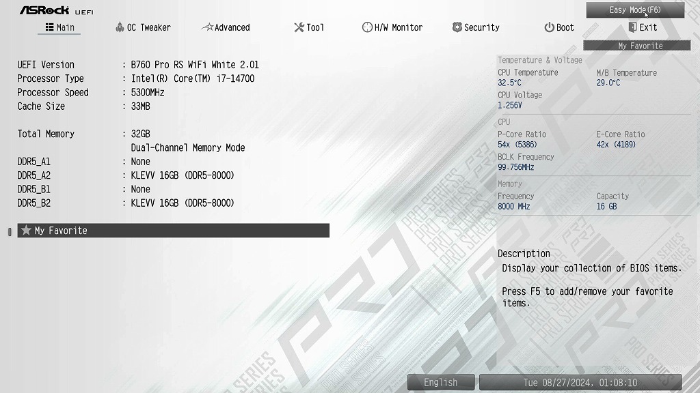The height and width of the screenshot is (393, 700).
Task: Click the H/W Monitor gauge icon
Action: click(367, 27)
